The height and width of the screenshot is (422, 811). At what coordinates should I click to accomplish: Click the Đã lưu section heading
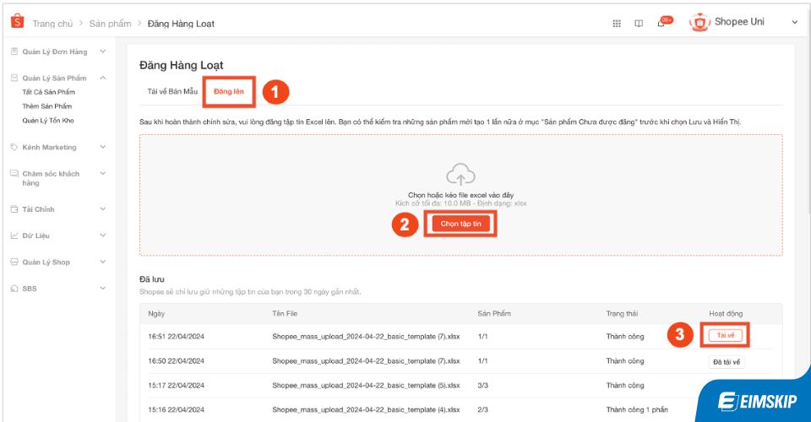click(x=151, y=279)
